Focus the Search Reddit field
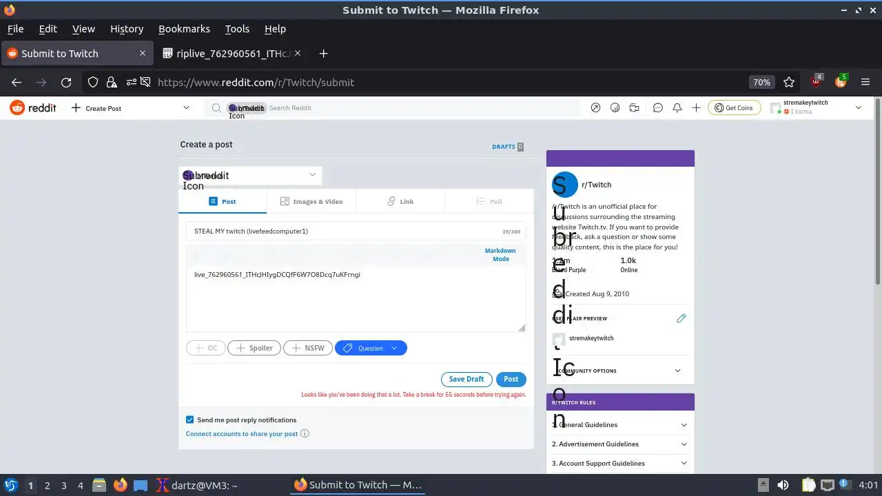882x496 pixels. (x=393, y=107)
